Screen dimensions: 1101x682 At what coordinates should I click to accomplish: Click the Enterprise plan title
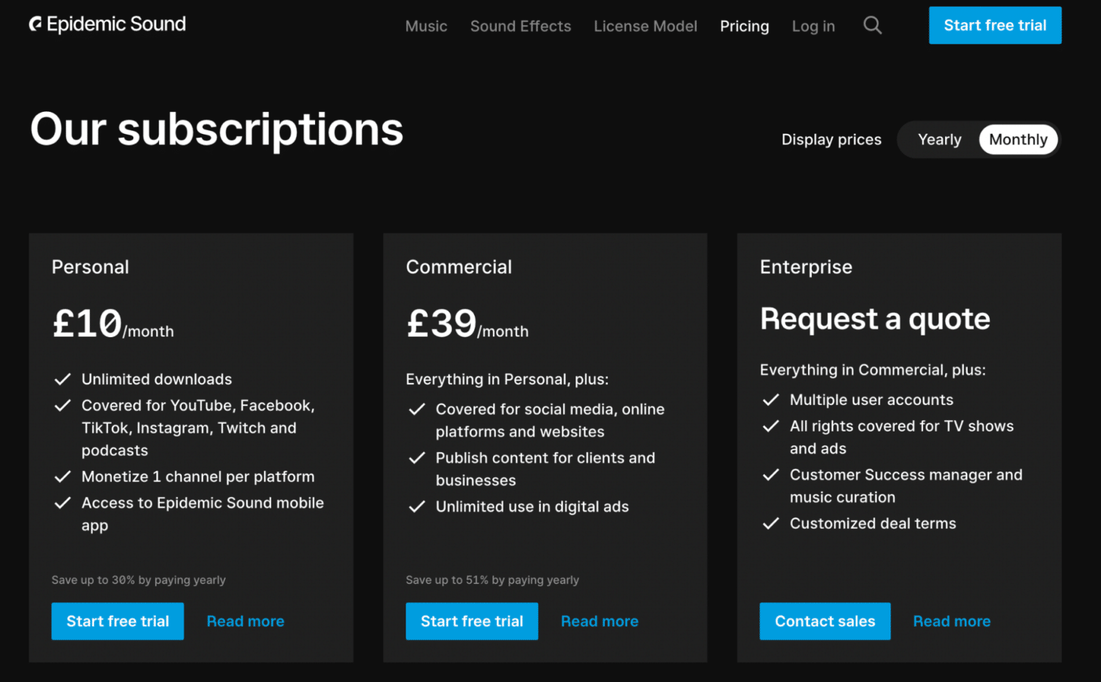pyautogui.click(x=805, y=267)
